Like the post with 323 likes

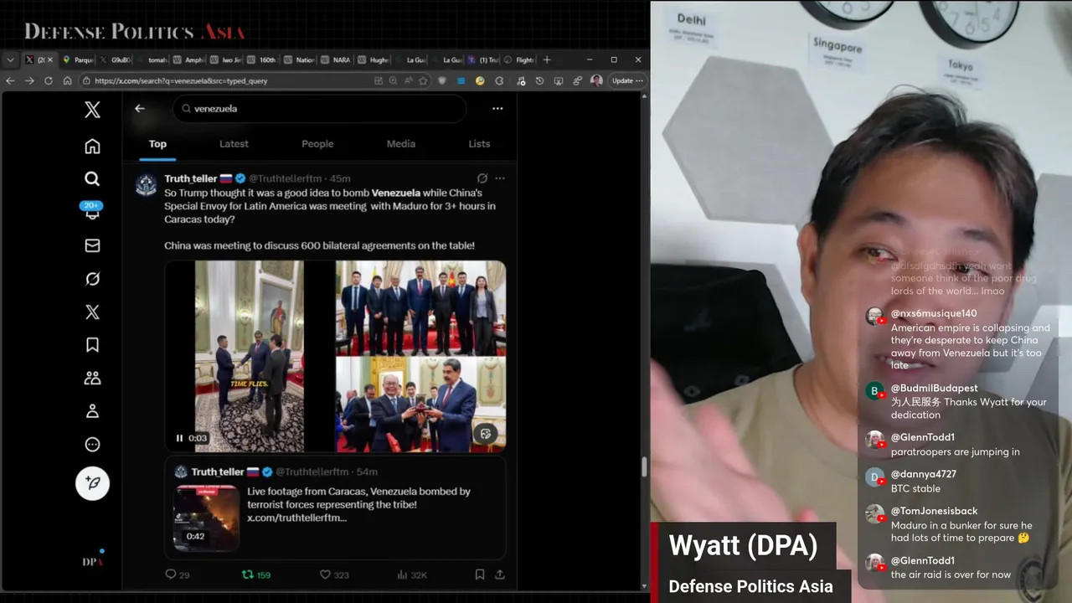pos(334,575)
